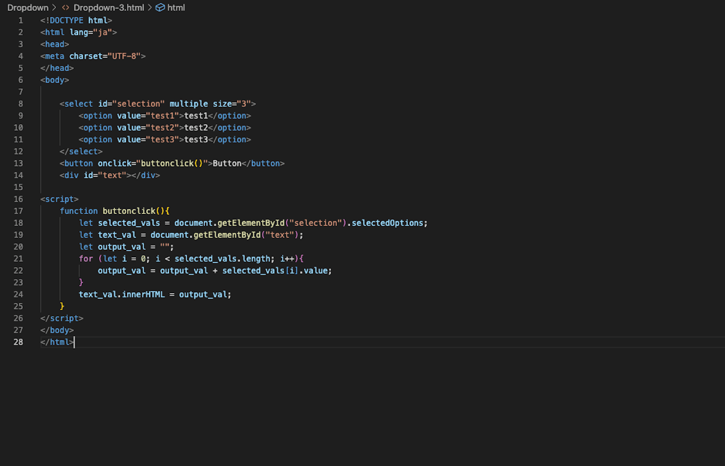
Task: Select the html symbol breadcrumb
Action: [x=176, y=8]
